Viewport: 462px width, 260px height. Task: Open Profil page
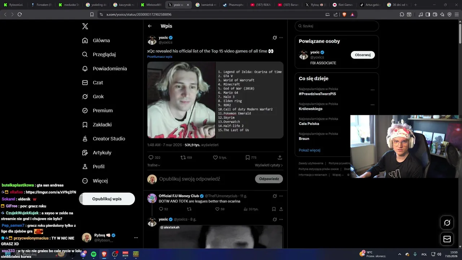pyautogui.click(x=93, y=167)
